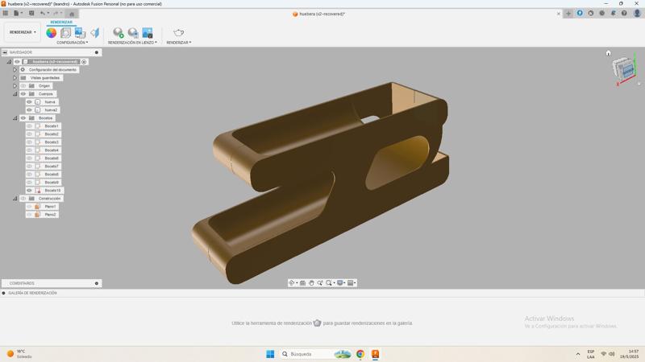Expand Configuración del documento node
This screenshot has width=645, height=362.
(15, 70)
